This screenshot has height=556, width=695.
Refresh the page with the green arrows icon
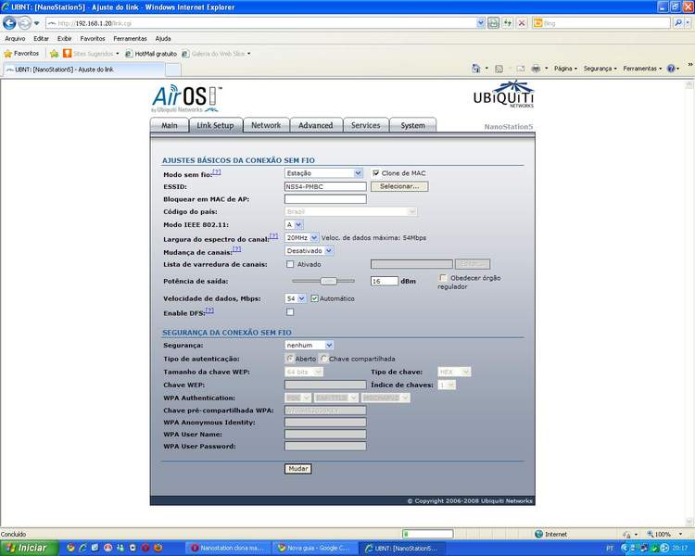[508, 23]
